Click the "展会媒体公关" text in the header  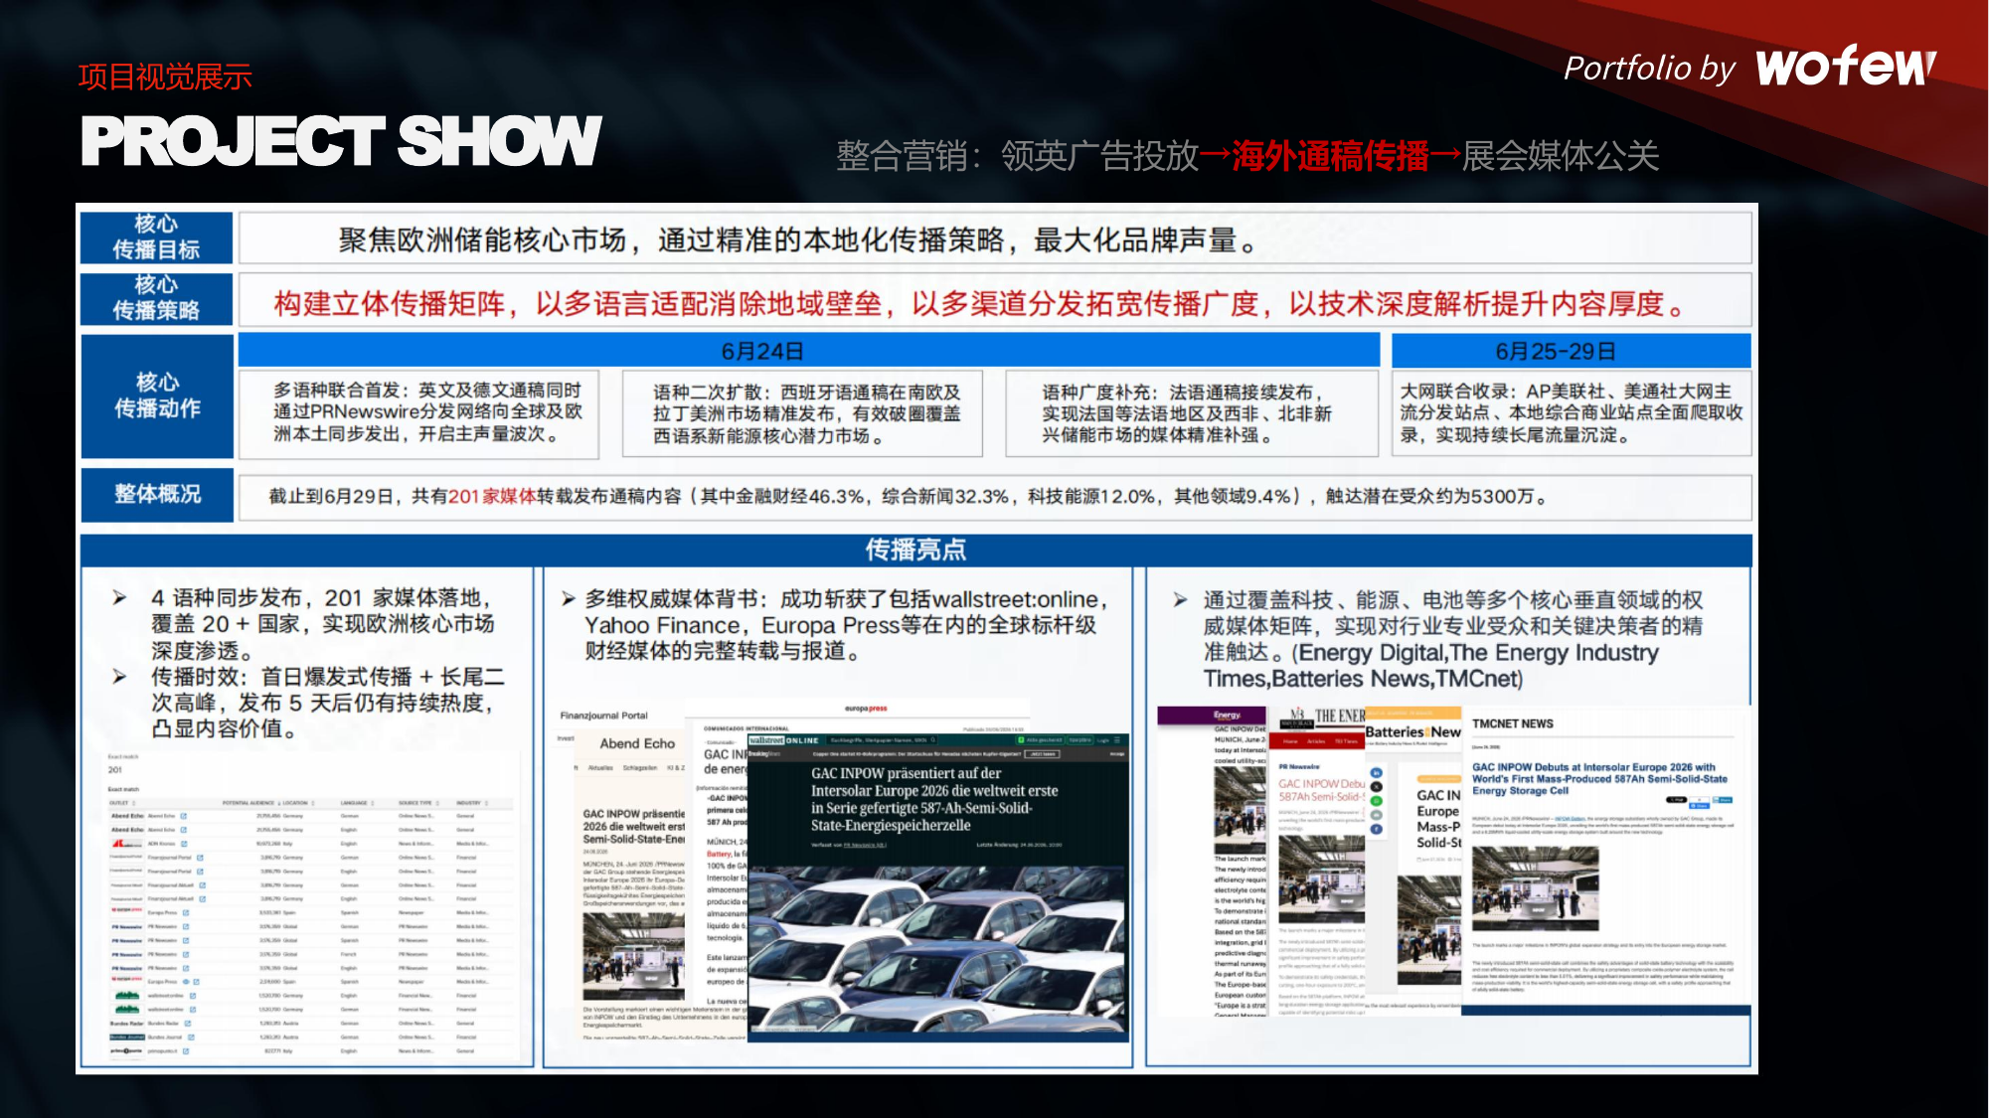[1561, 156]
